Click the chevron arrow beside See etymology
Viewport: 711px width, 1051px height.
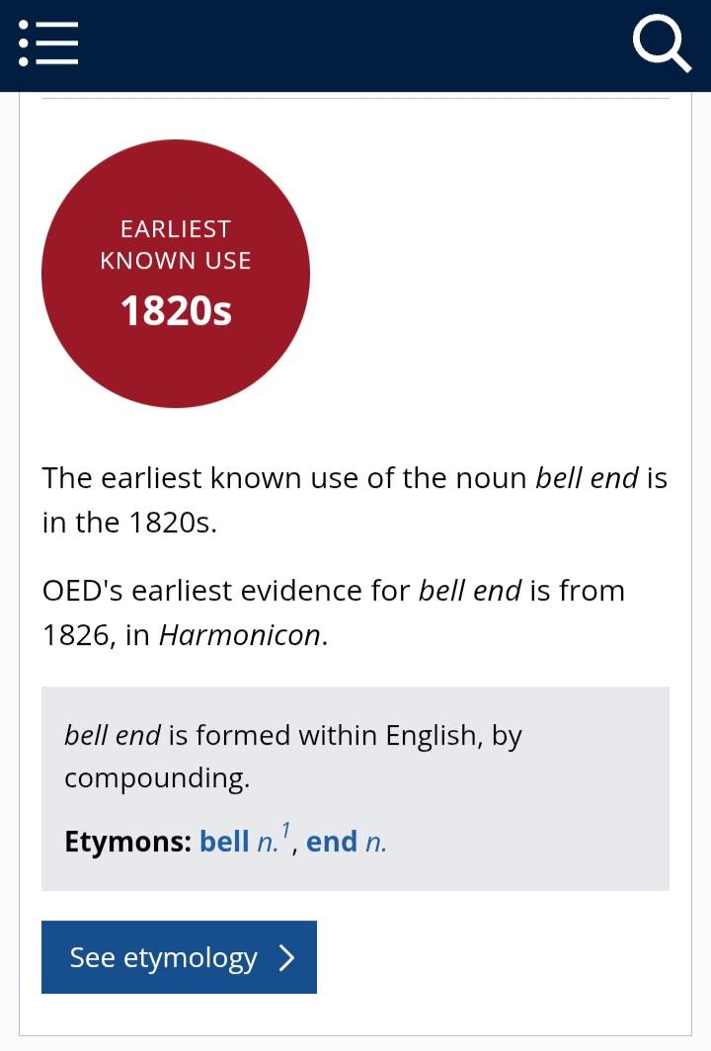tap(287, 957)
